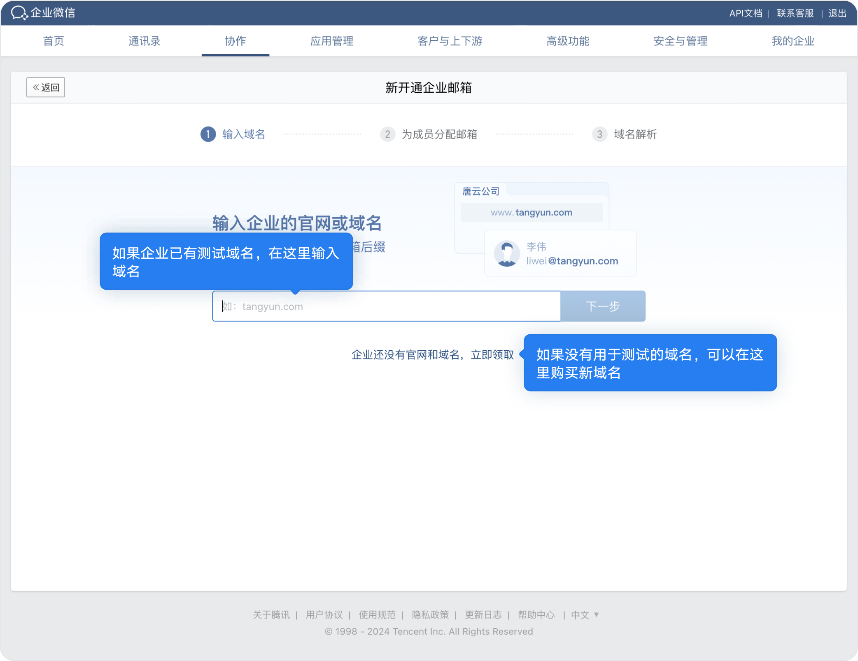Click the 企业微信 logo icon
The width and height of the screenshot is (858, 661).
19,13
